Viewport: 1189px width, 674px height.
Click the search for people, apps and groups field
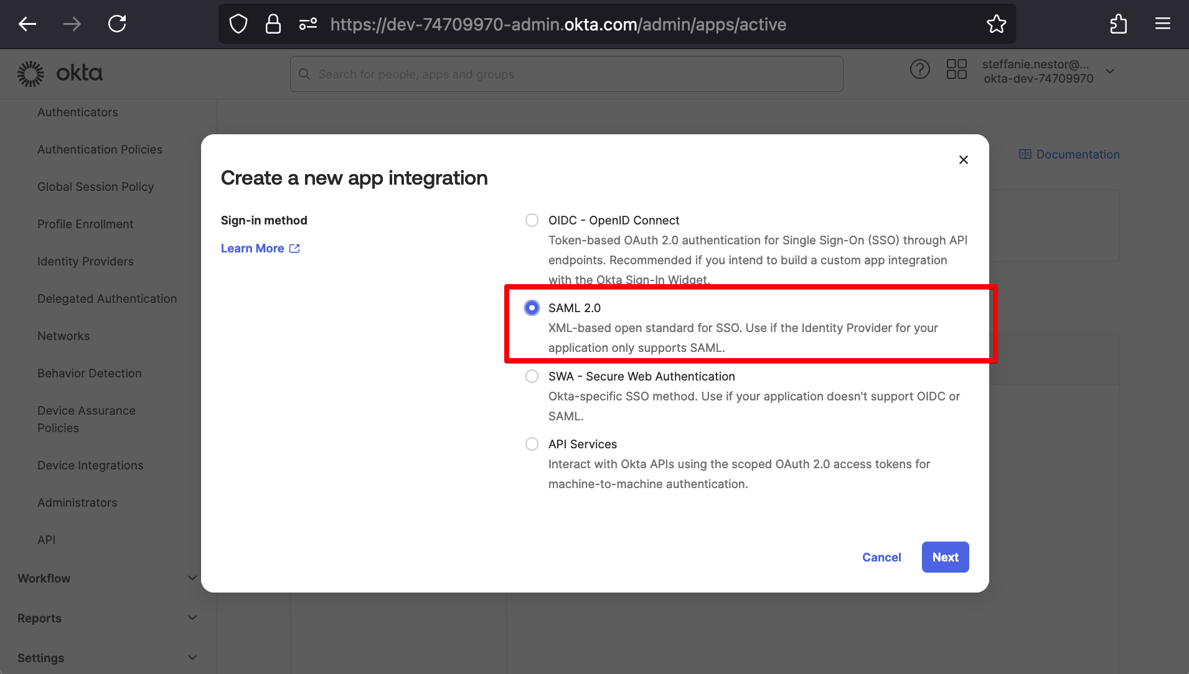[x=566, y=74]
